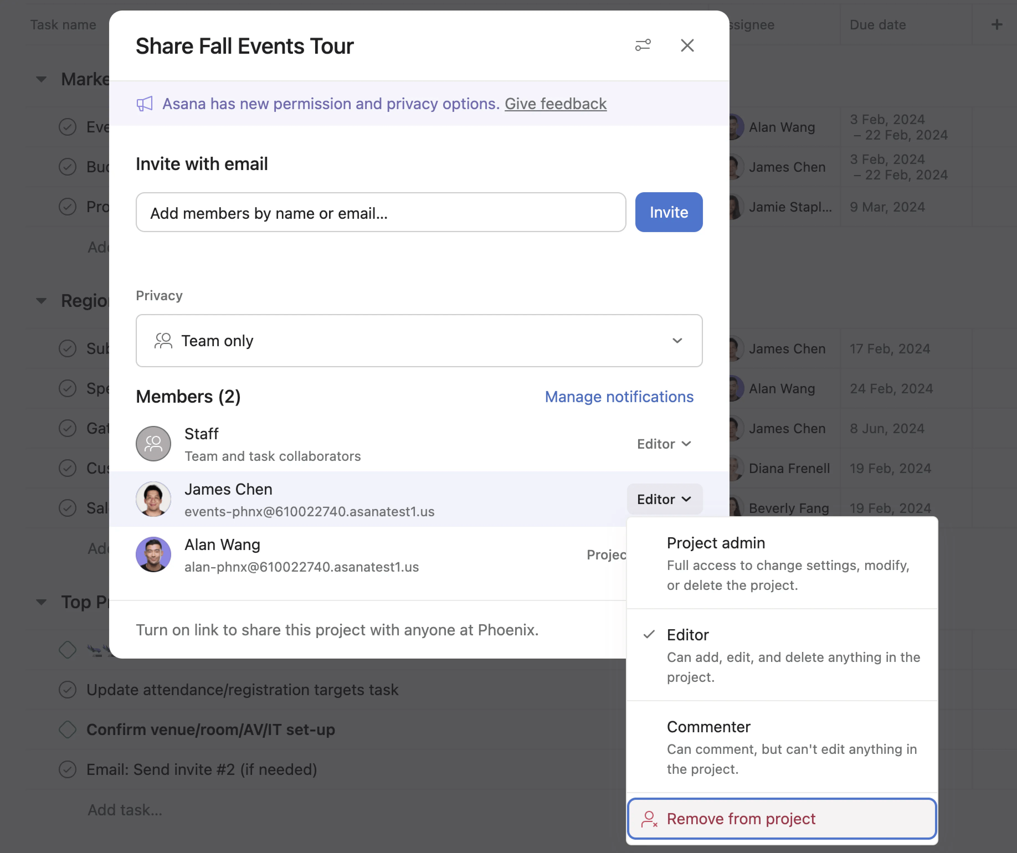Open Staff's Editor role dropdown
This screenshot has width=1017, height=853.
664,444
